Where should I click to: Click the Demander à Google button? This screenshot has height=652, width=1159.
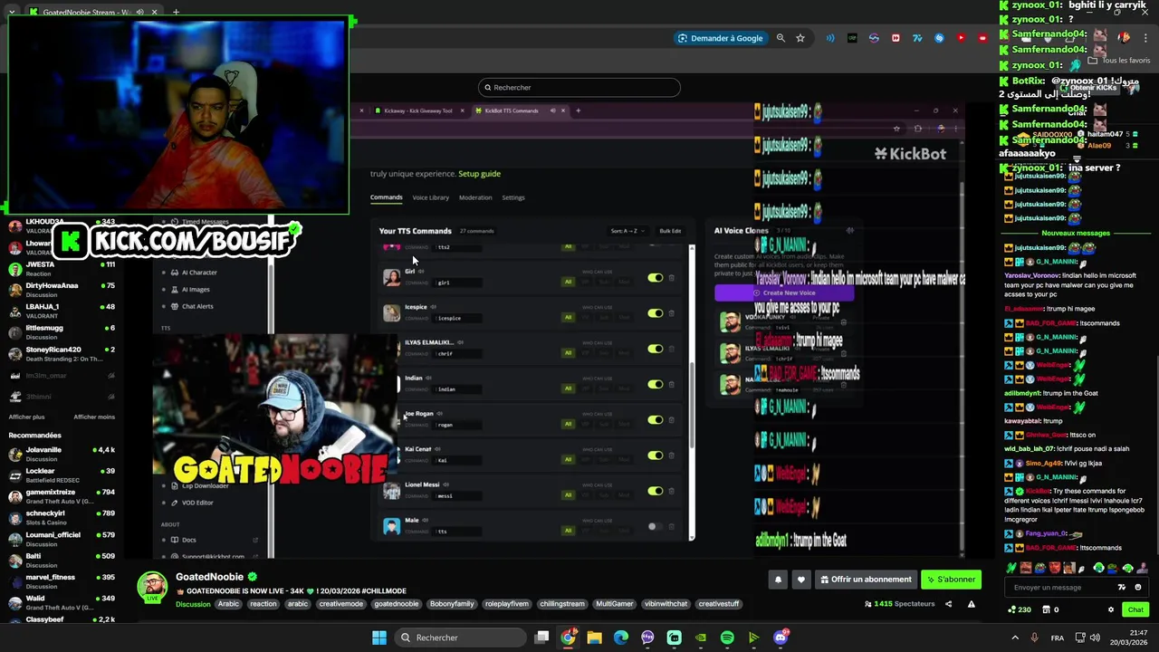click(x=720, y=38)
